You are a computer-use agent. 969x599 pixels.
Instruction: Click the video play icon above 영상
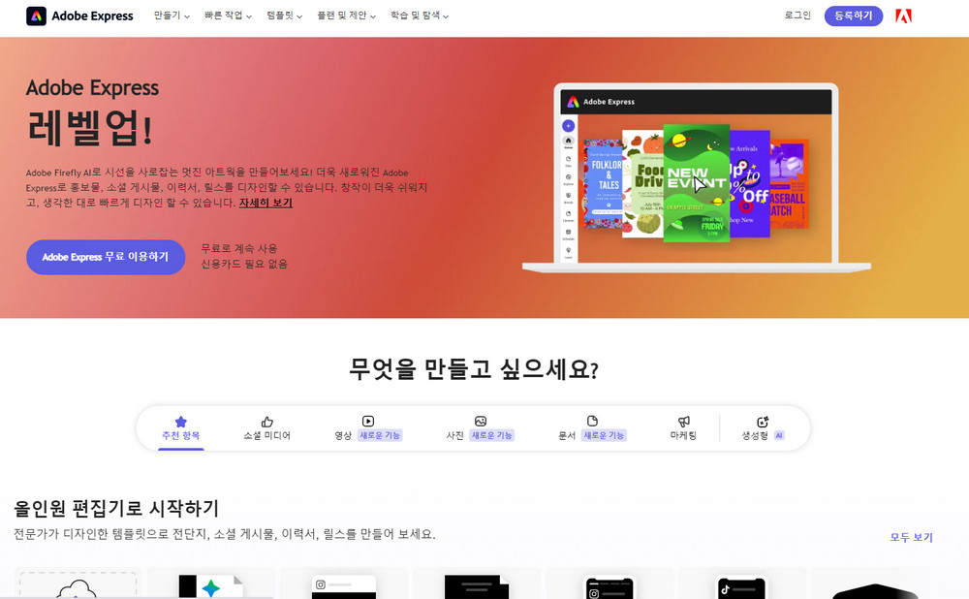(x=367, y=421)
